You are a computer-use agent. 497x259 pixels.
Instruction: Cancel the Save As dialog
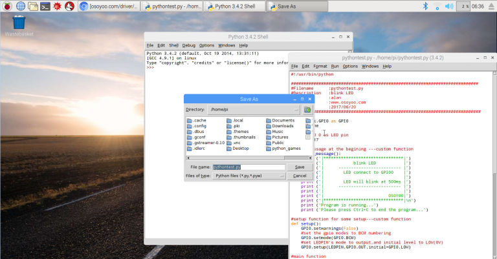(x=300, y=176)
